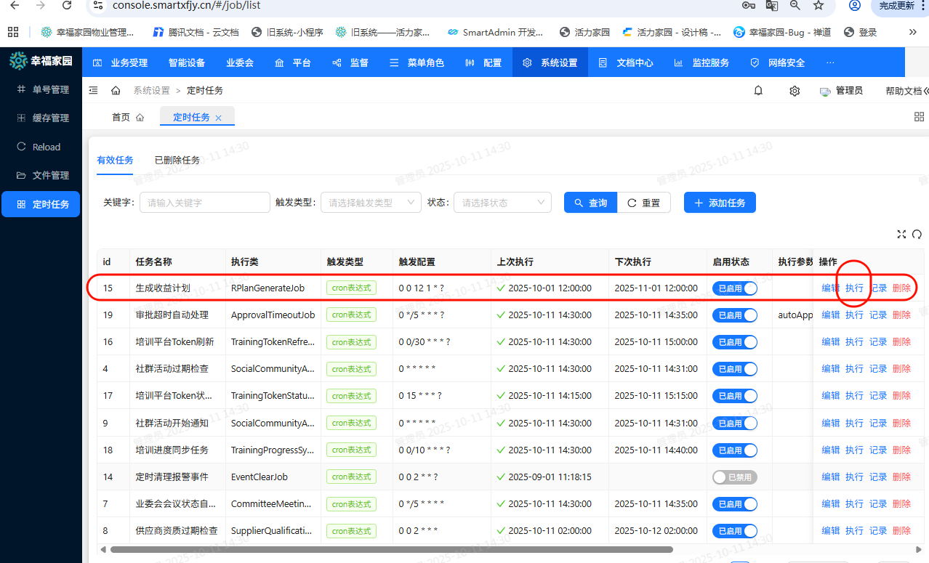Screen dimensions: 929x563
Task: Toggle enabled switch for 生成收益计划 task
Action: 734,288
